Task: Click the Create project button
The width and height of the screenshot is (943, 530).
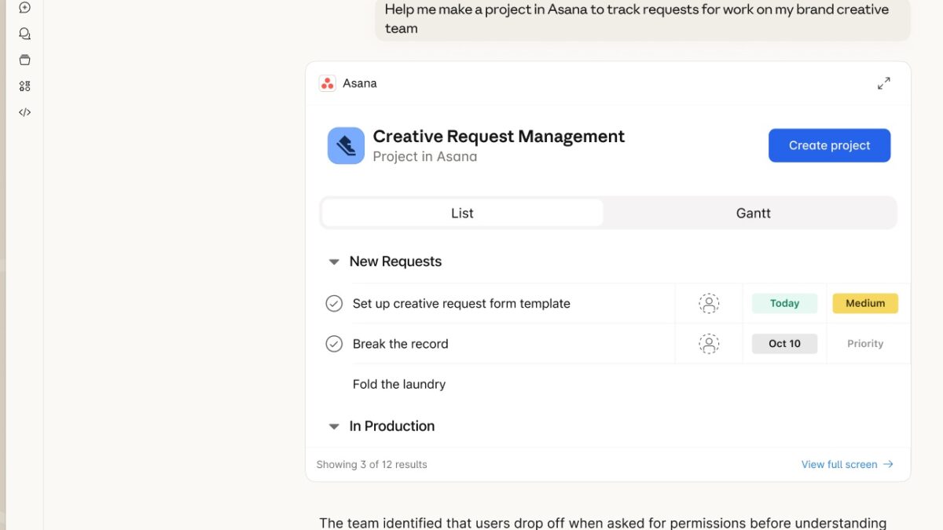Action: coord(829,145)
